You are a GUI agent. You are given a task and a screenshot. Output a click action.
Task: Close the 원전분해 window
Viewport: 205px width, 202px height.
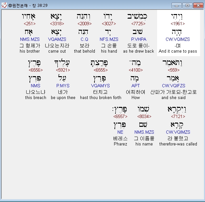tap(198, 6)
